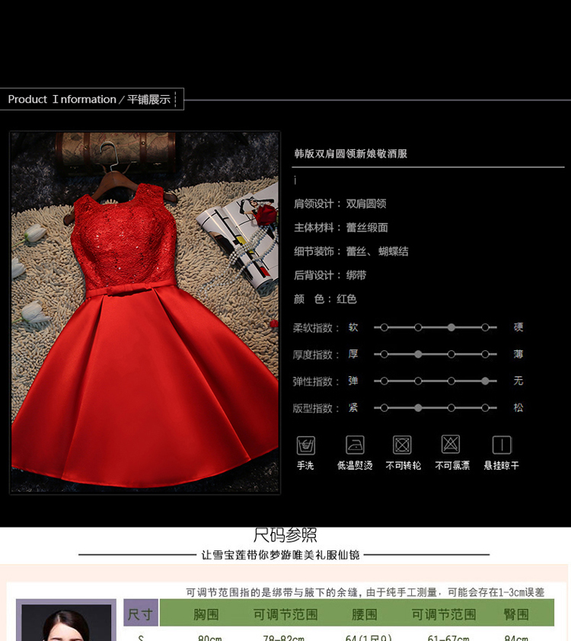Click the 可调节范围 header next to 腰围
The height and width of the screenshot is (641, 571).
point(443,614)
